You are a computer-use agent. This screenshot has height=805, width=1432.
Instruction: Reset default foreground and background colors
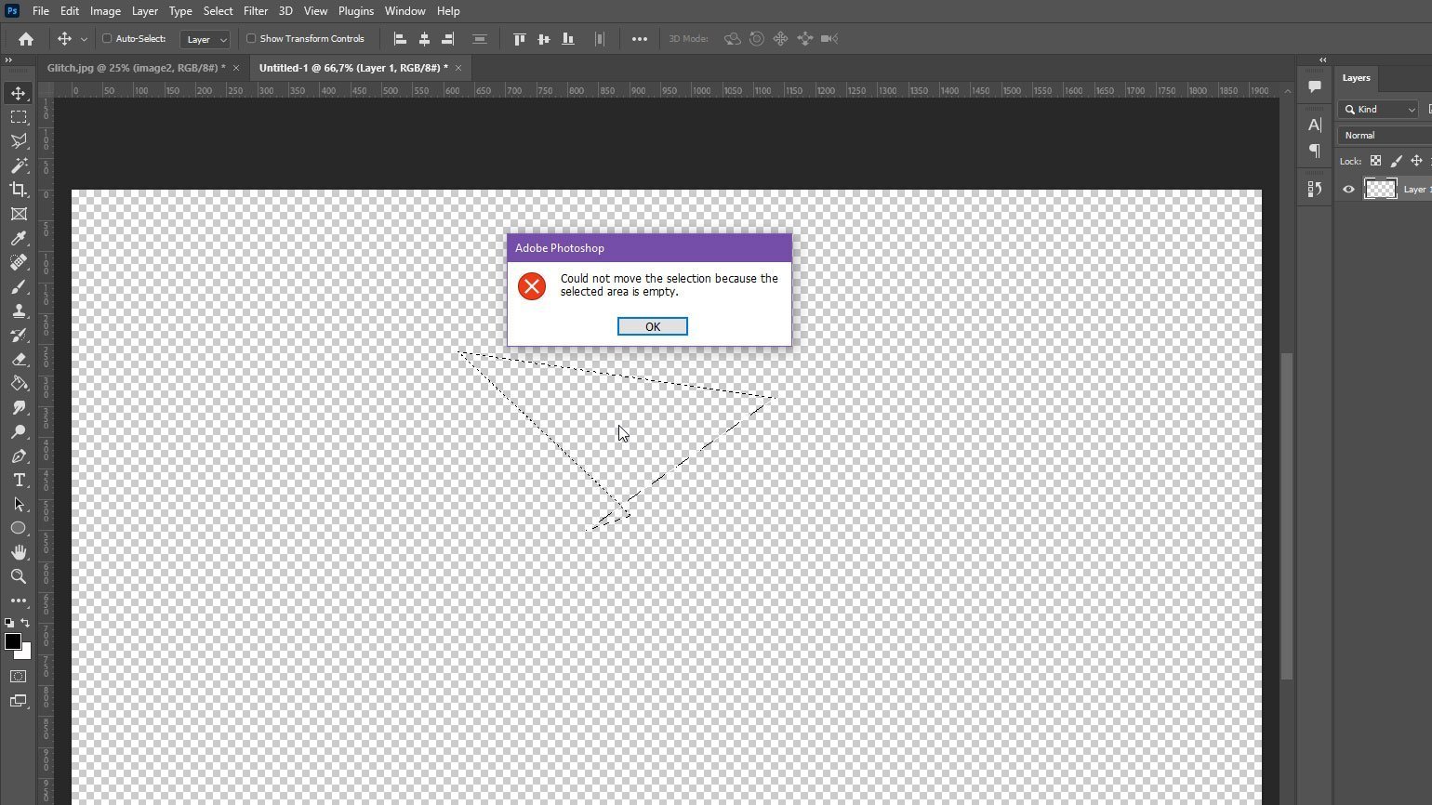[9, 623]
